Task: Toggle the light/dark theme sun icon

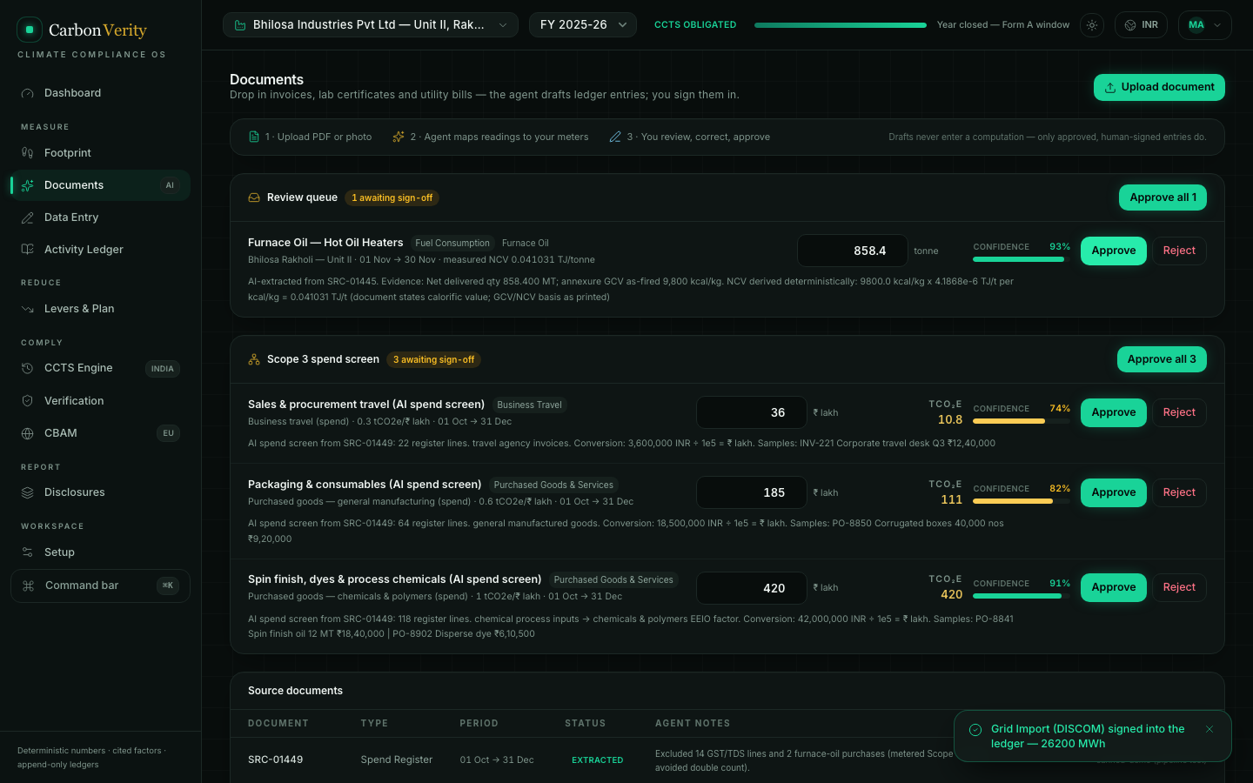Action: click(1092, 25)
